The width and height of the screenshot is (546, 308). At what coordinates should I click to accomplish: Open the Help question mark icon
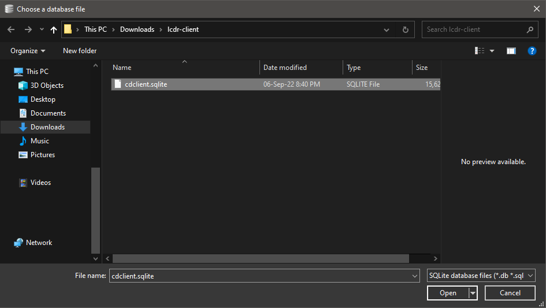coord(532,51)
